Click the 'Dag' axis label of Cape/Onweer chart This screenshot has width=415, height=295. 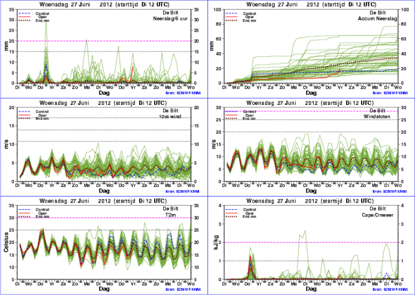311,289
